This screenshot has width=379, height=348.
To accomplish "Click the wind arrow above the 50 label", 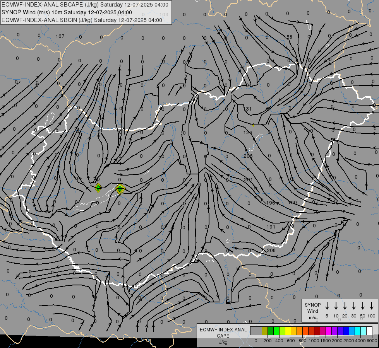I will coord(363,306).
